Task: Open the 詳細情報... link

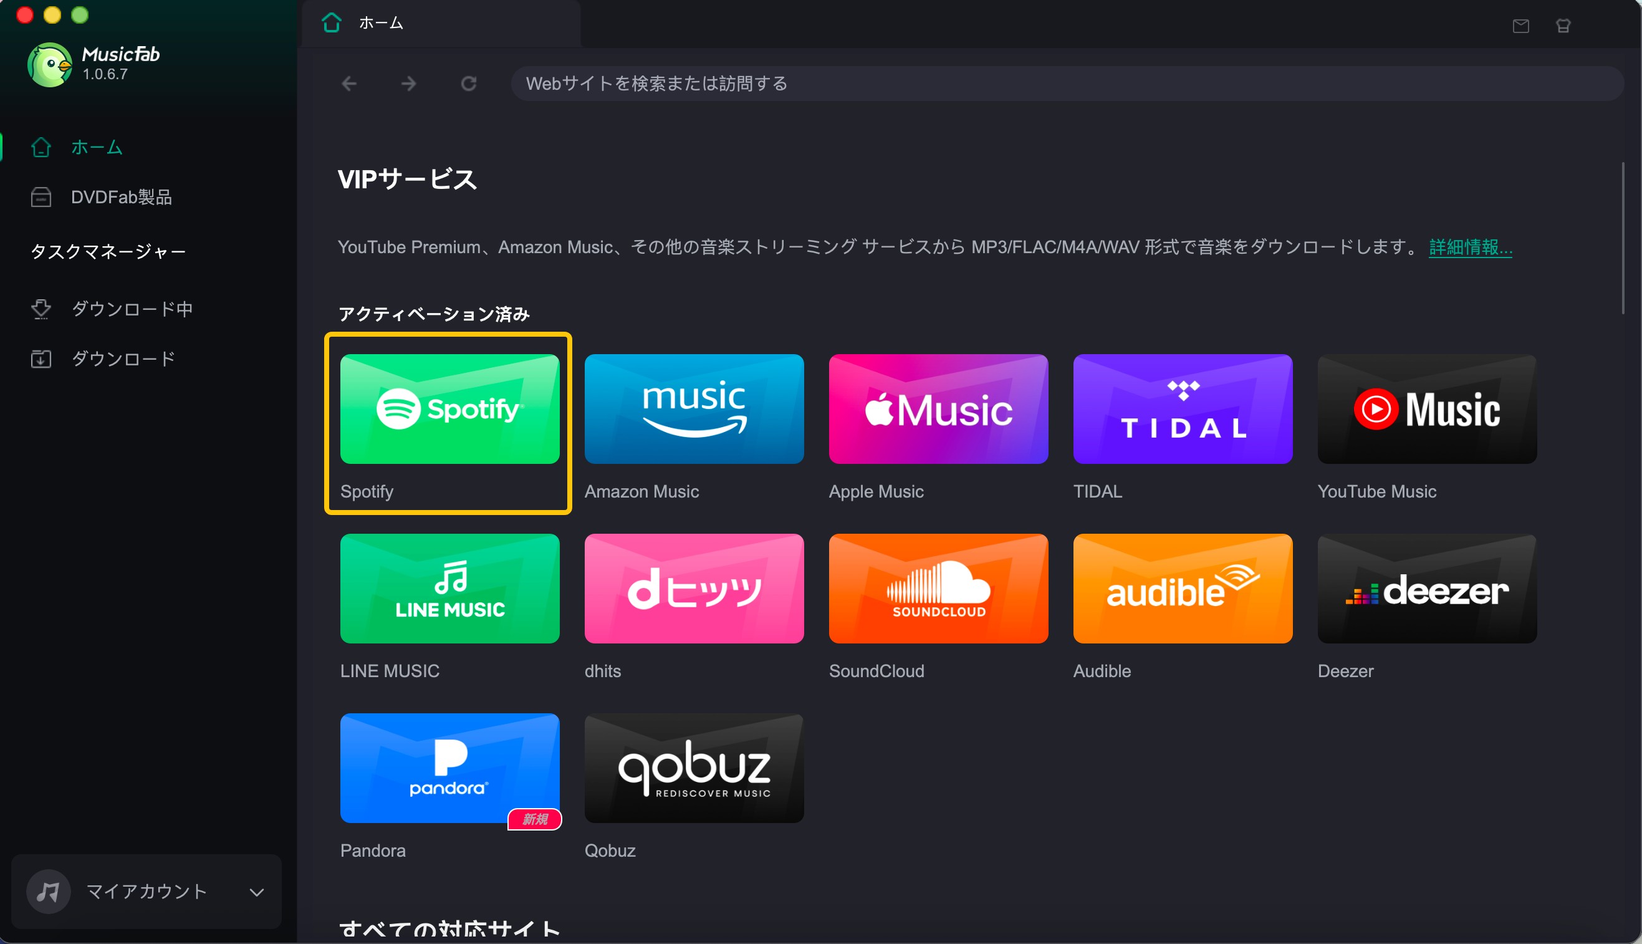Action: (x=1470, y=247)
